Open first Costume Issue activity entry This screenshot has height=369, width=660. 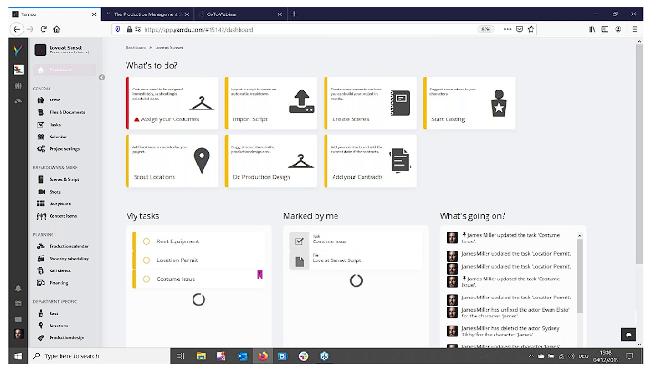tap(512, 239)
